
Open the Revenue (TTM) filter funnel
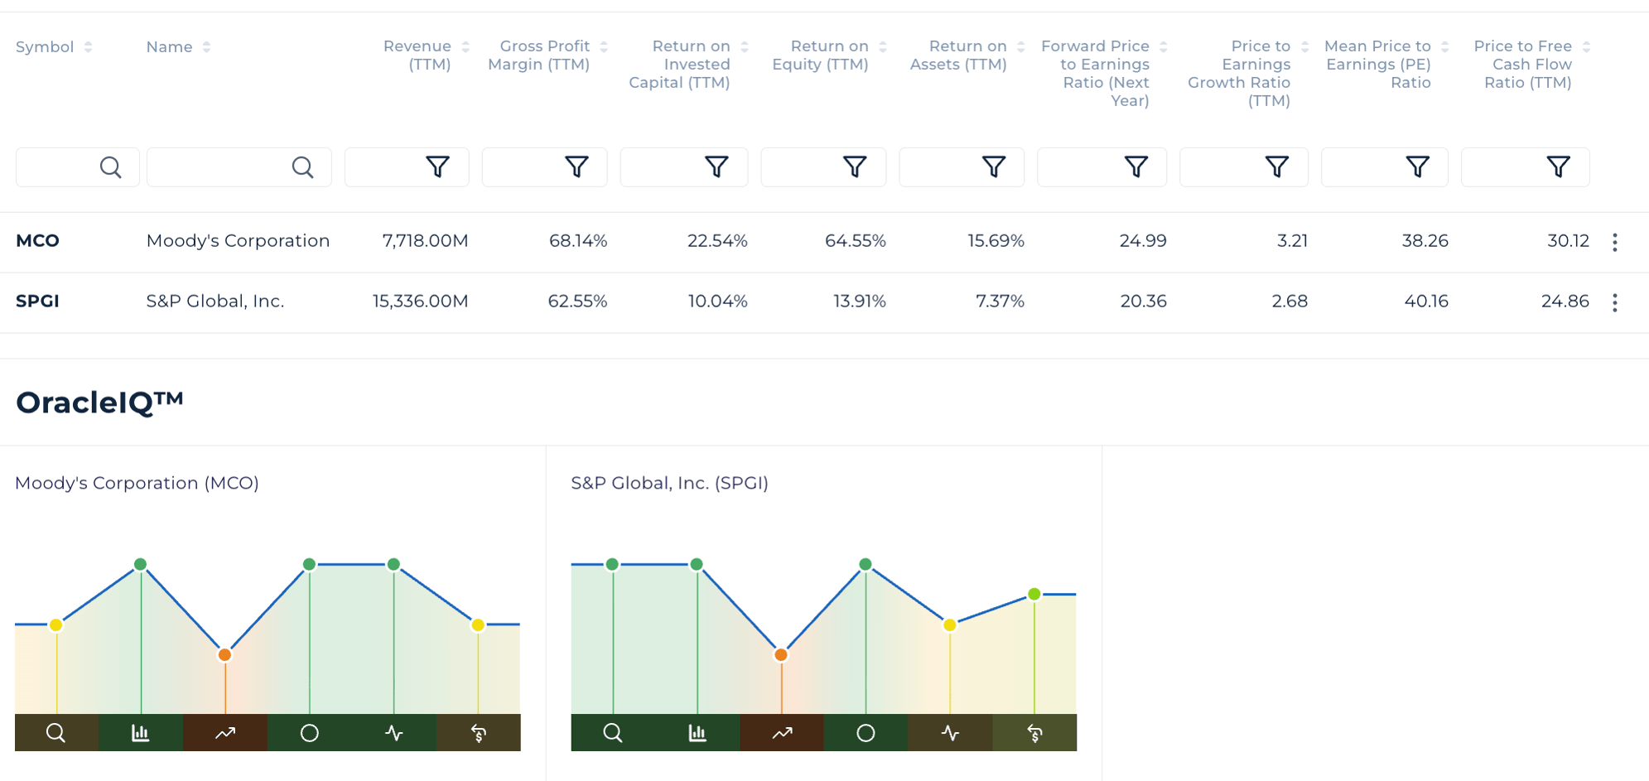[x=437, y=167]
